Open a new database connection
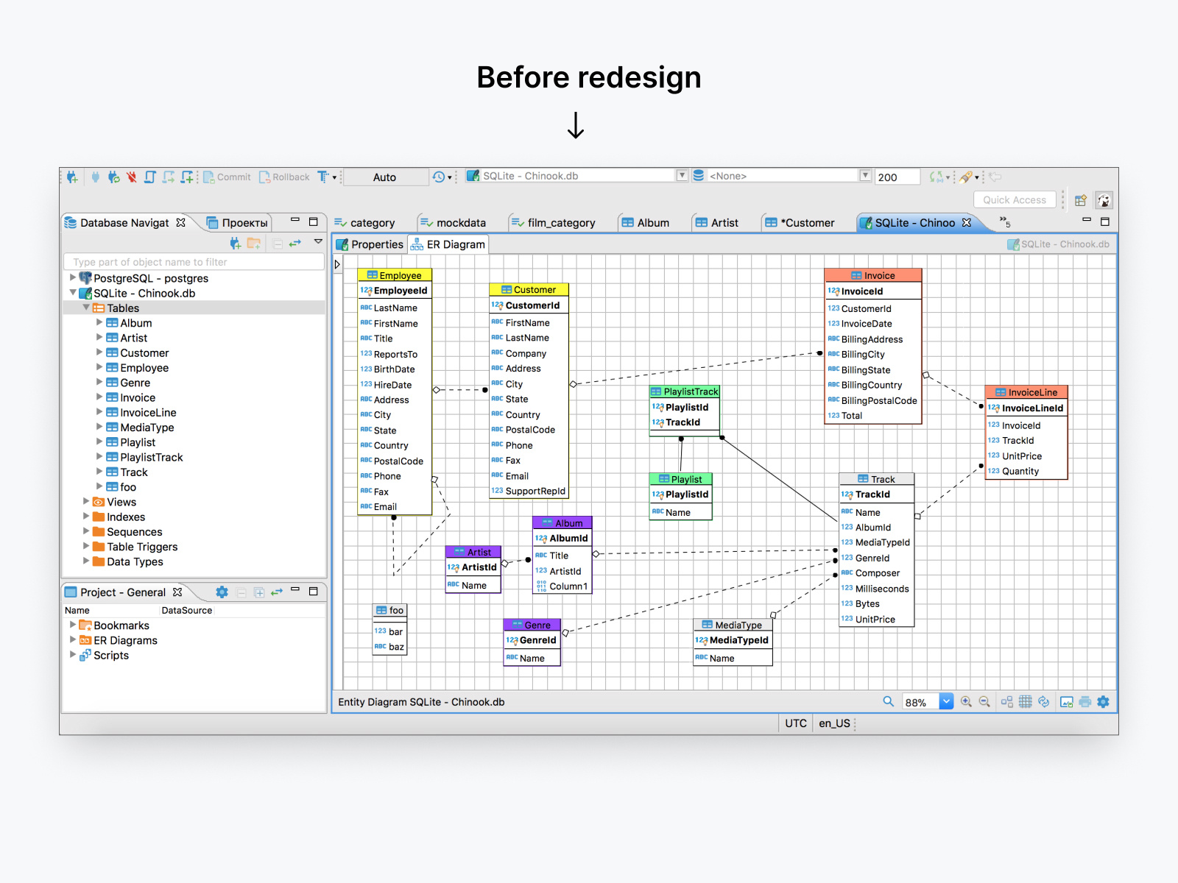This screenshot has height=883, width=1178. pos(71,177)
